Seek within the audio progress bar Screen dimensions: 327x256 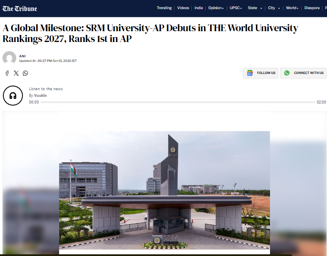click(178, 102)
